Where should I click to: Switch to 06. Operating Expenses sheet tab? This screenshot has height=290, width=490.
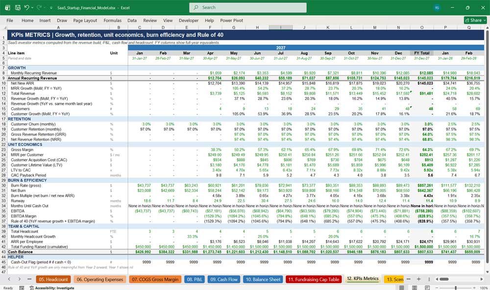99,279
